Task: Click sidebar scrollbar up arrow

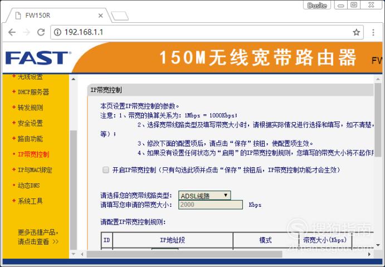Action: pos(74,79)
